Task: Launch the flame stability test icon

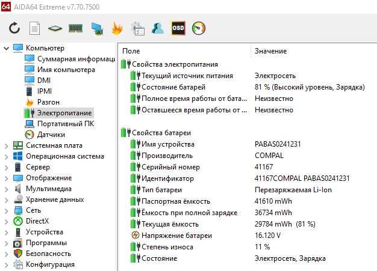Action: point(117,28)
